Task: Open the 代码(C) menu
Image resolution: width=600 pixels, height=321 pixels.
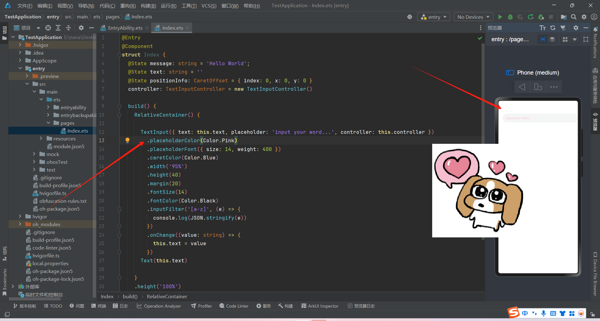Action: tap(107, 6)
